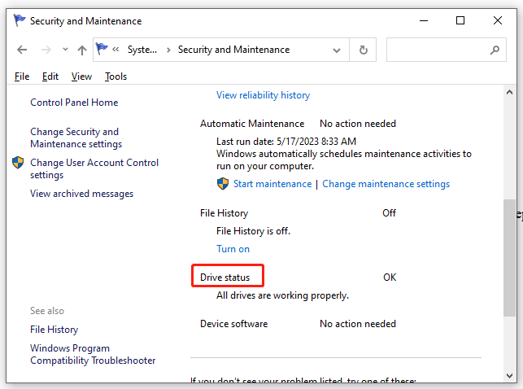Image resolution: width=523 pixels, height=389 pixels.
Task: Open the File menu
Action: (22, 76)
